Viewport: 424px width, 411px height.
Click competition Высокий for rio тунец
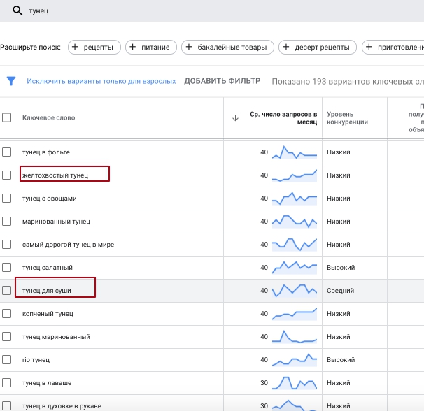[341, 360]
